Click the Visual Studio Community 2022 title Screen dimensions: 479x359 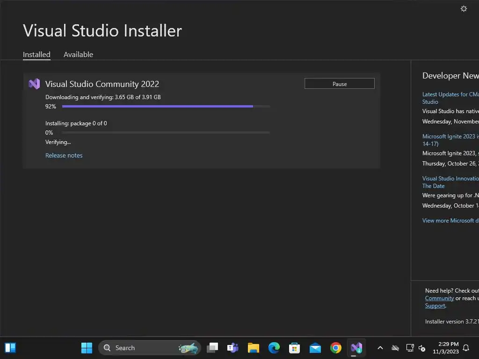102,84
